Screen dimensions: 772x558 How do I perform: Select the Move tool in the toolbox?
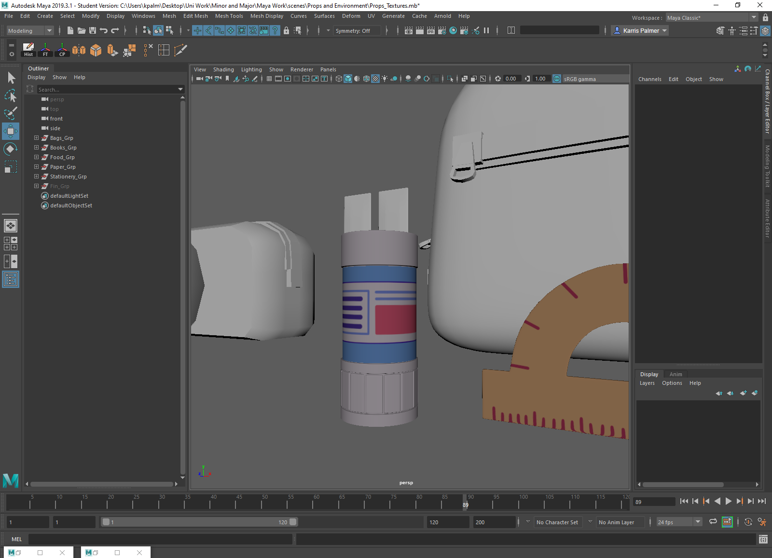11,131
